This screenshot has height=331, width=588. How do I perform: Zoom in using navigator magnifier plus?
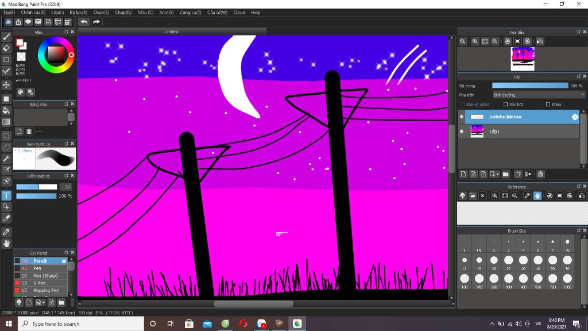[475, 41]
